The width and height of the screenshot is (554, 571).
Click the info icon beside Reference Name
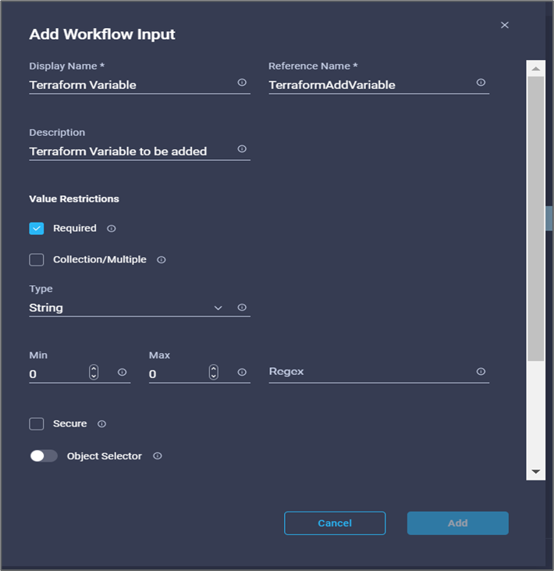tap(481, 83)
